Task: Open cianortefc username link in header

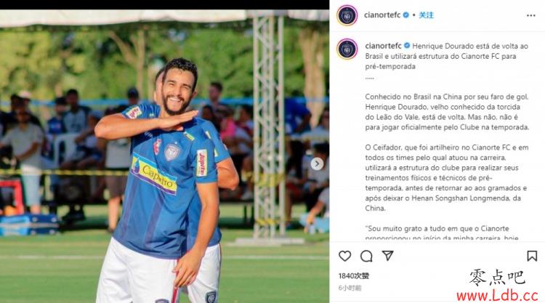Action: [x=382, y=15]
